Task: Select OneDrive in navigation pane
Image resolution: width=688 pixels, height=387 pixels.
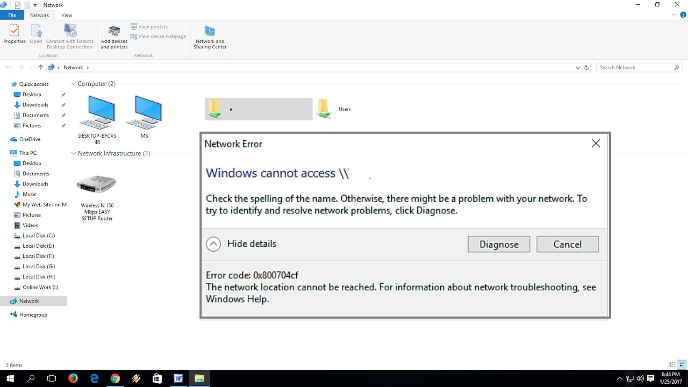Action: 30,139
